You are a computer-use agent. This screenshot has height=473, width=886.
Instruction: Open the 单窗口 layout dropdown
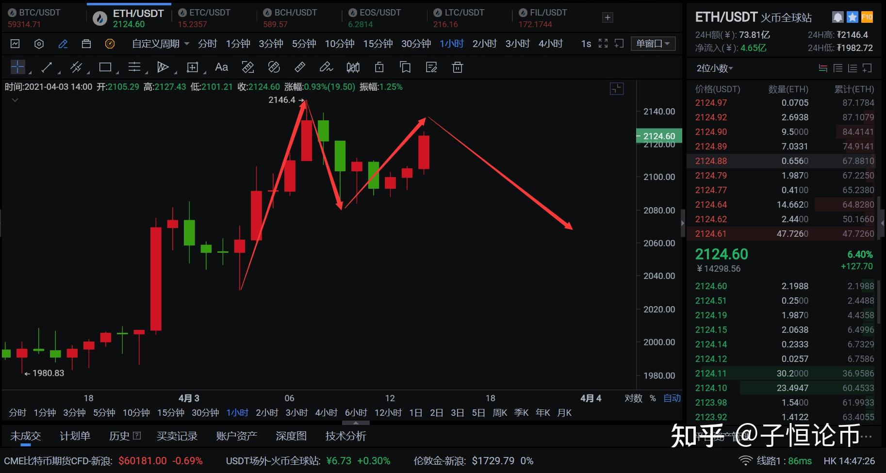[653, 44]
